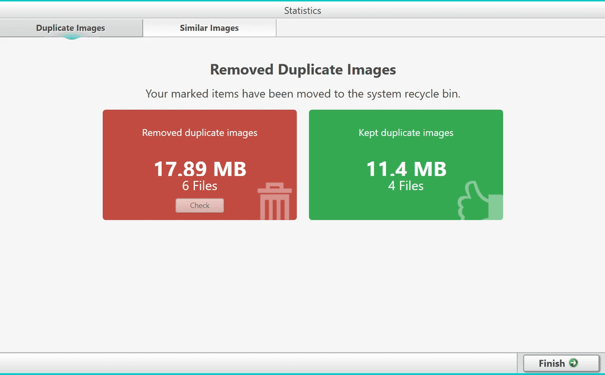The width and height of the screenshot is (605, 375).
Task: Click the Removed duplicate images card title
Action: [199, 132]
